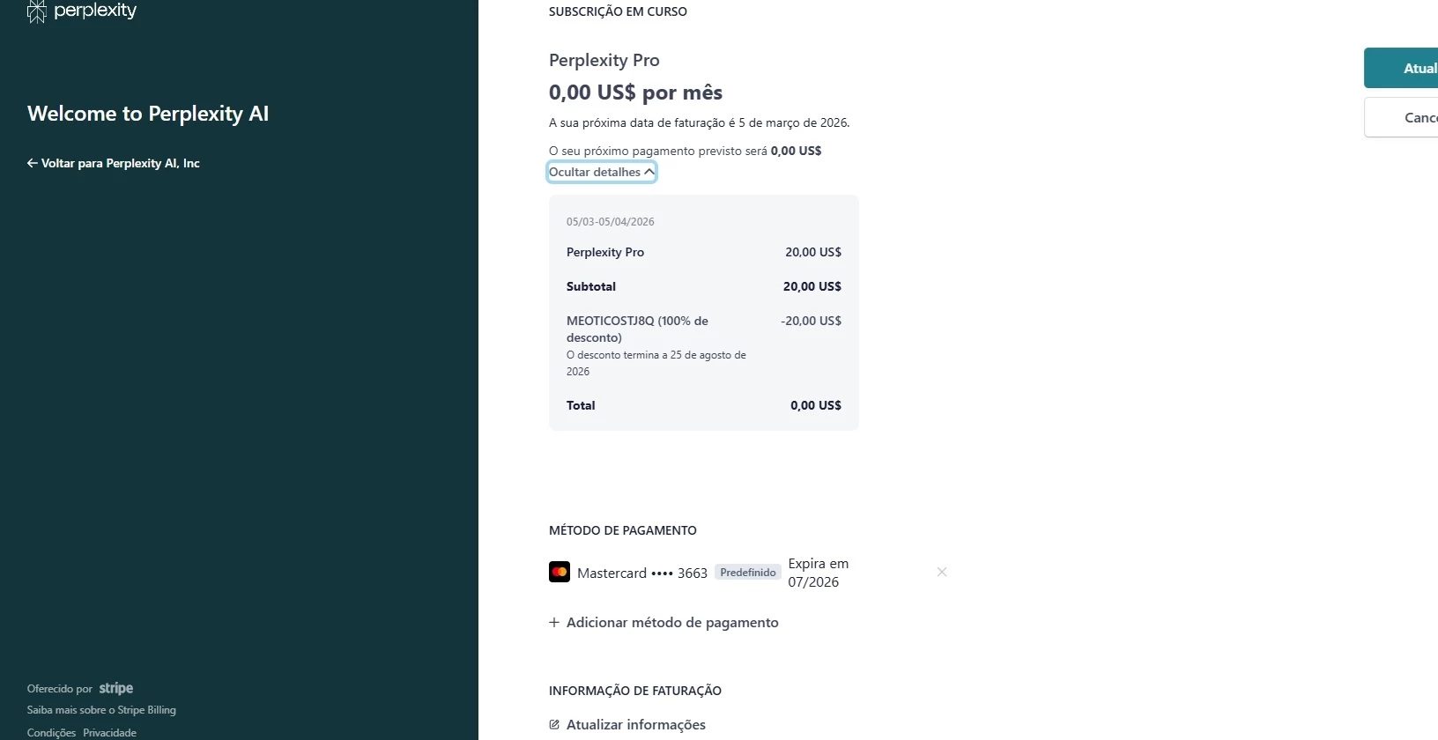1438x740 pixels.
Task: Open Saiba mais sobre o Stripe Billing
Action: click(101, 710)
